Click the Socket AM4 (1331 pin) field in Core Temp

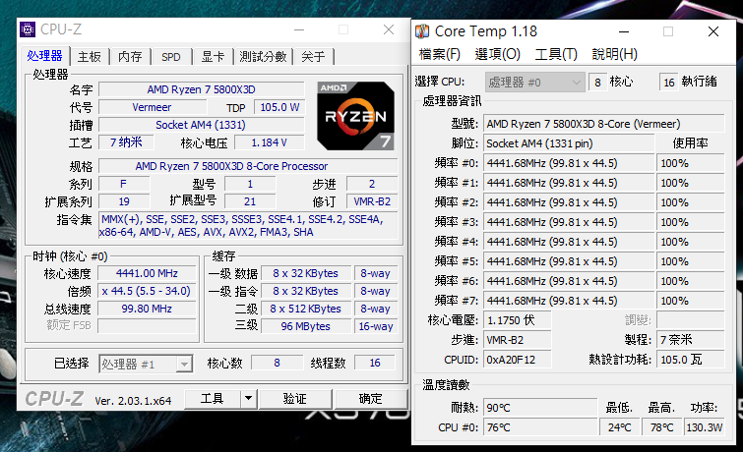tap(569, 143)
